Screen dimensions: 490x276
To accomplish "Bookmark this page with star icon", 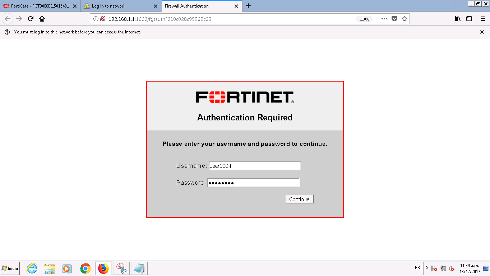I will 405,19.
